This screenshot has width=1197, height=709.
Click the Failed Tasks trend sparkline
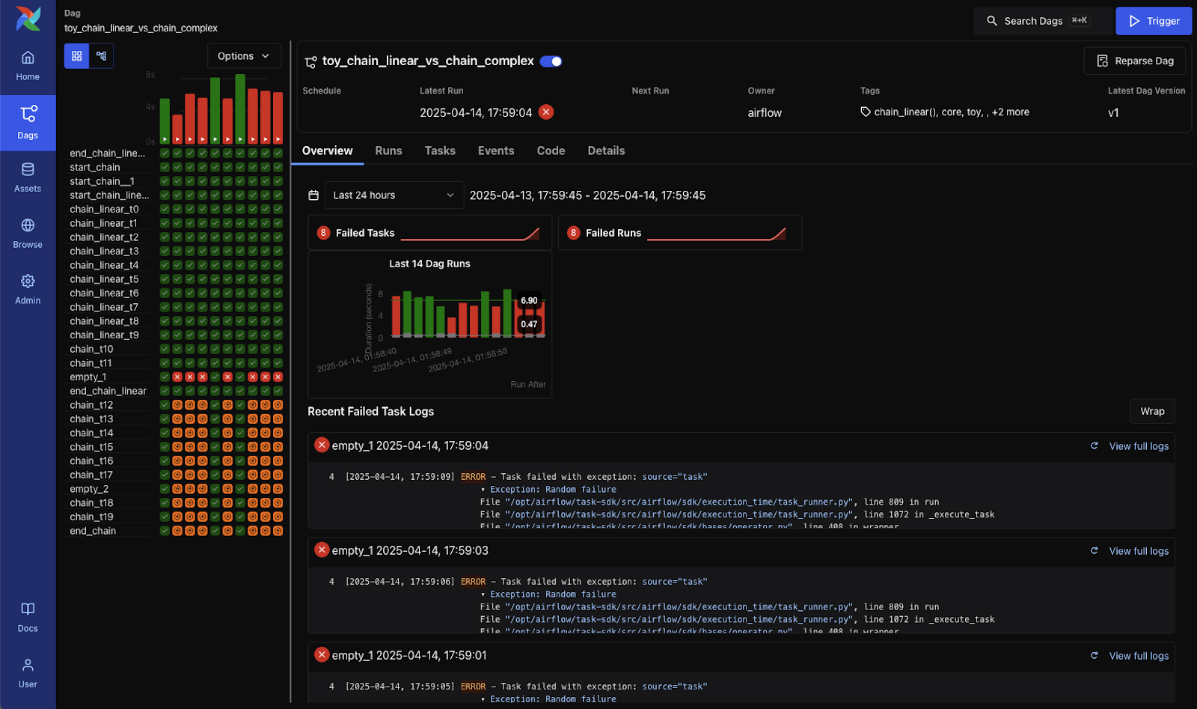[x=470, y=234]
